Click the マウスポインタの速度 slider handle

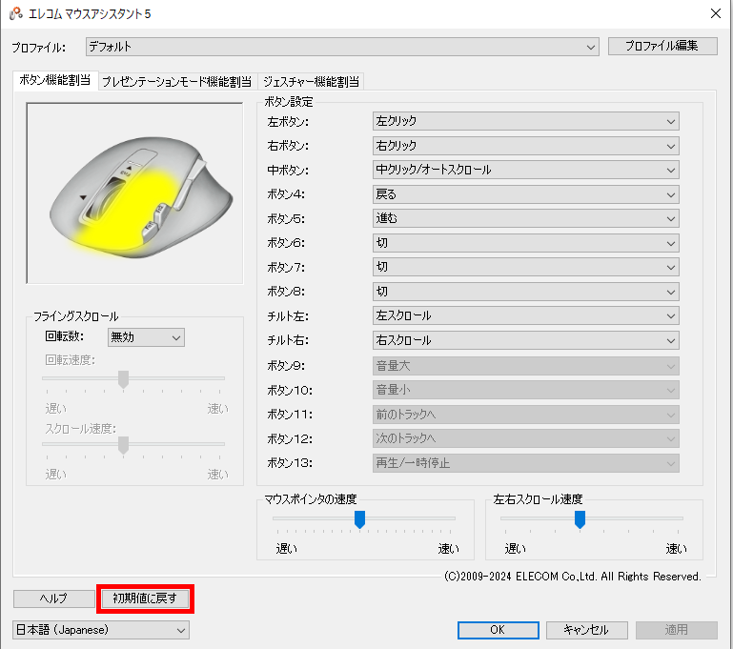click(x=359, y=519)
